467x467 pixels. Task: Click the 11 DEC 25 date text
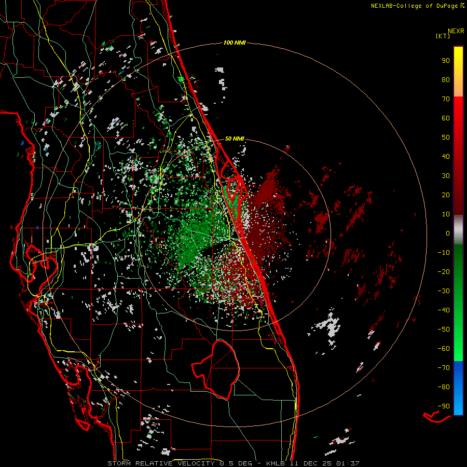tap(311, 463)
